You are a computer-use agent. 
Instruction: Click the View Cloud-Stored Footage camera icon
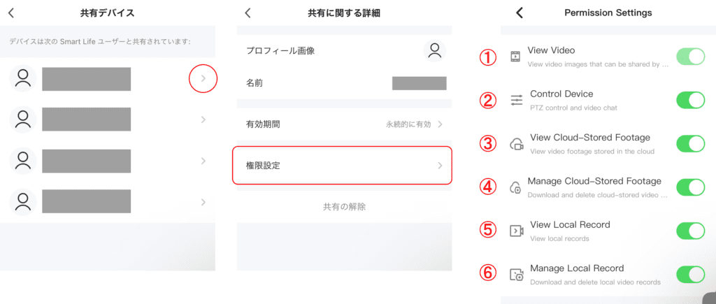pos(517,144)
